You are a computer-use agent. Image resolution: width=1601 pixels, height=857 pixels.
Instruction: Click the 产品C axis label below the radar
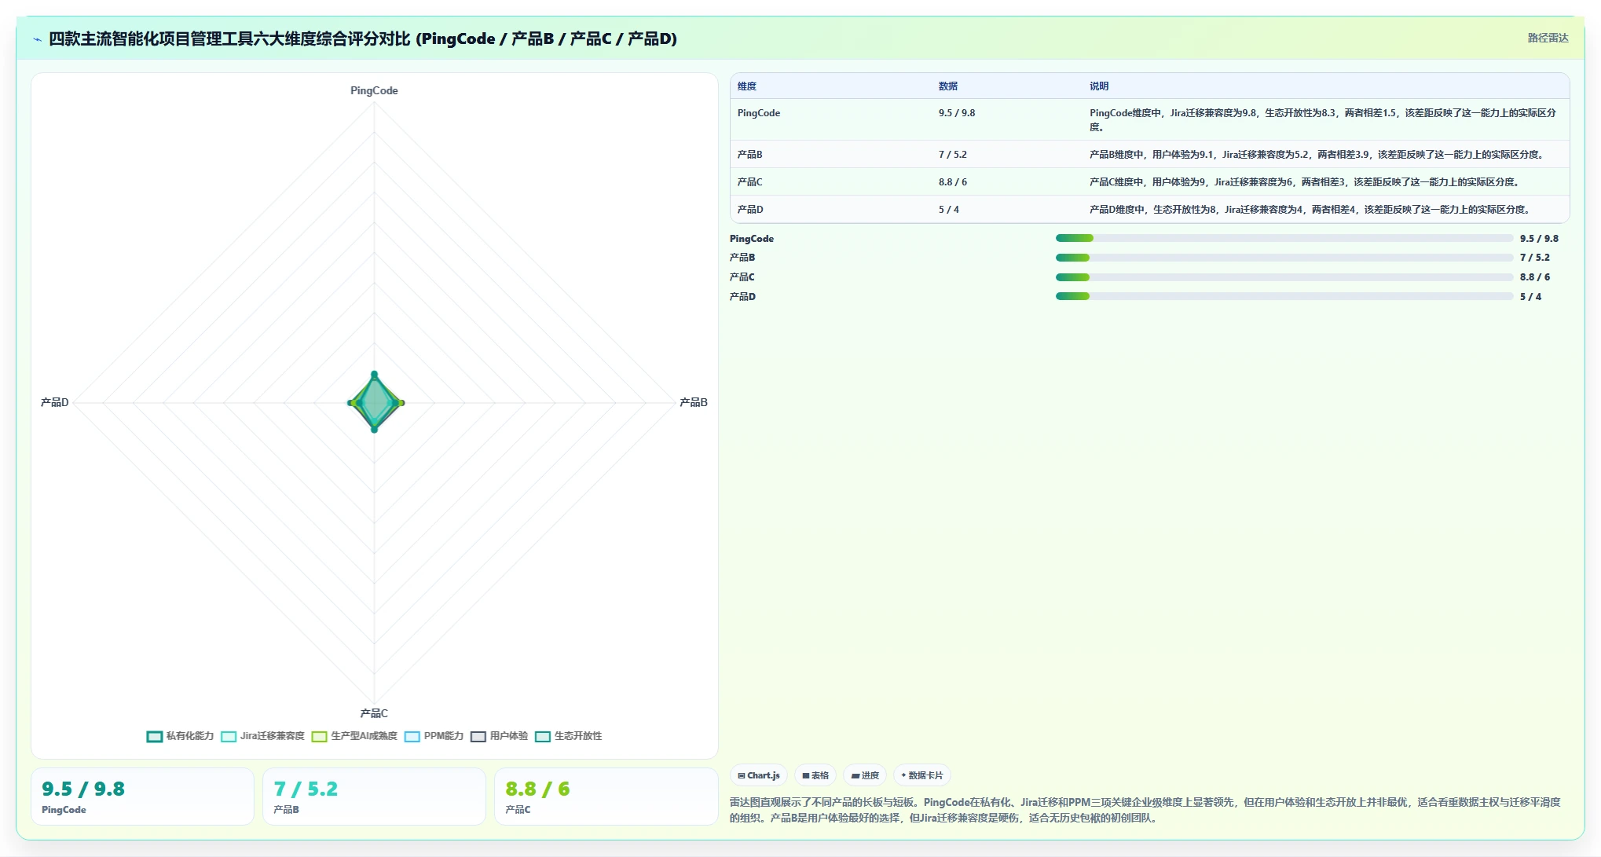[374, 713]
